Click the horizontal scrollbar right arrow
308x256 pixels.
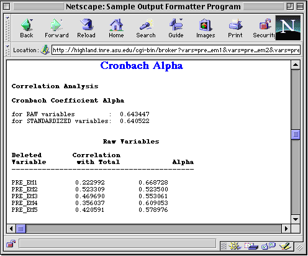(286, 229)
